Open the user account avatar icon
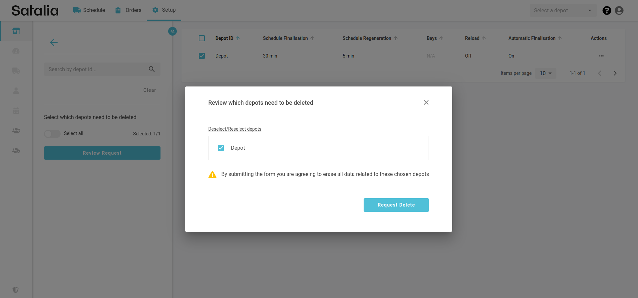 [619, 11]
